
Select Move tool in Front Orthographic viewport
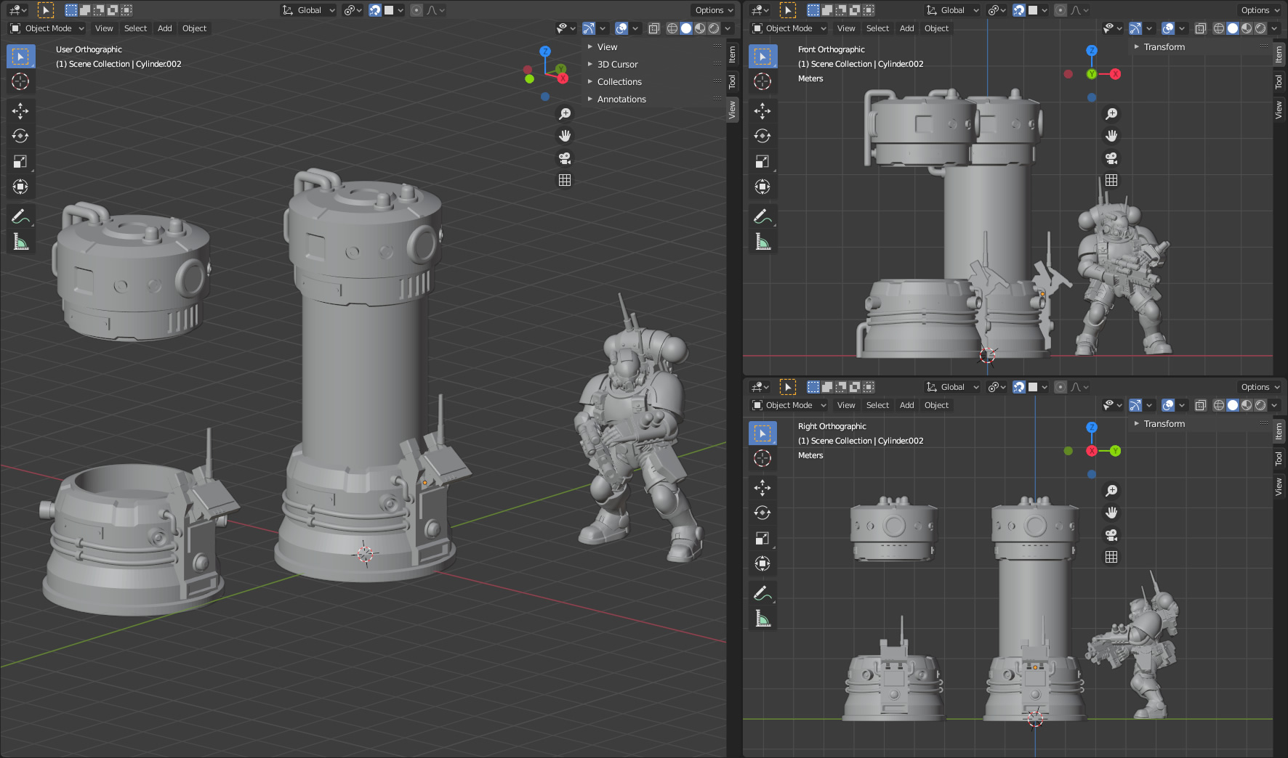762,110
